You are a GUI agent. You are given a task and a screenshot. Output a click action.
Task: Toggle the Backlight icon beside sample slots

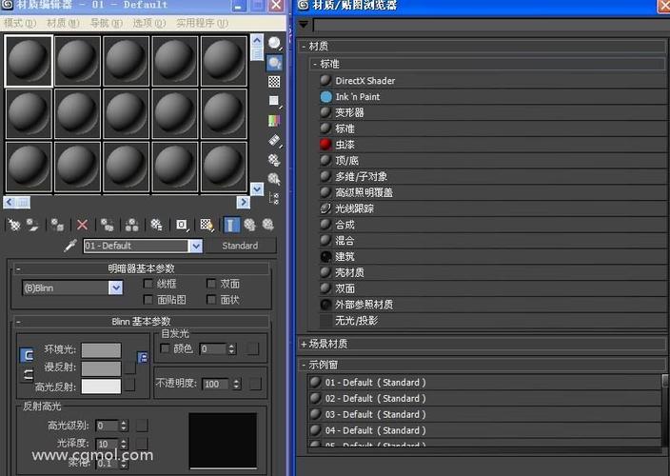(x=274, y=63)
